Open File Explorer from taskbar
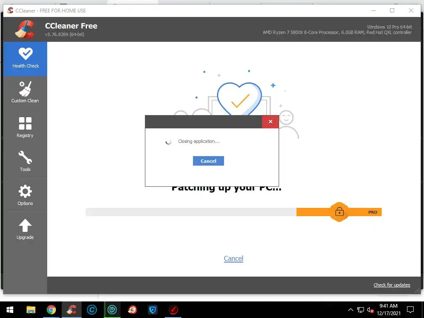The width and height of the screenshot is (424, 318). click(31, 310)
